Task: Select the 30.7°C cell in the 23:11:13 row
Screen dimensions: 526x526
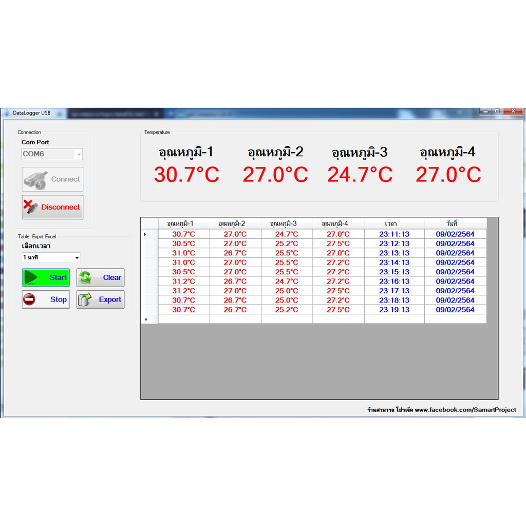Action: [x=184, y=234]
